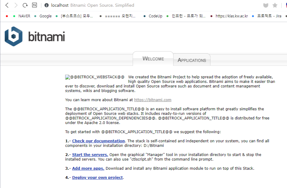Open the 프로젝트 - Jira bookmark
Image resolution: width=287 pixels, height=188 pixels.
click(267, 16)
